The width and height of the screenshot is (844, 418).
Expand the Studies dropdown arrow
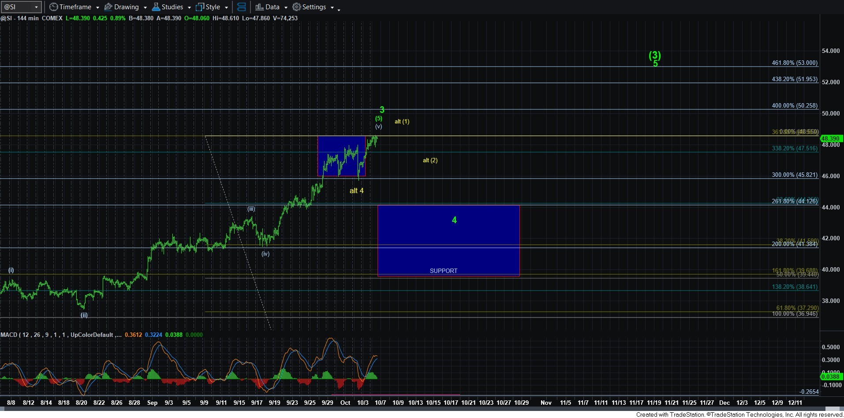189,7
